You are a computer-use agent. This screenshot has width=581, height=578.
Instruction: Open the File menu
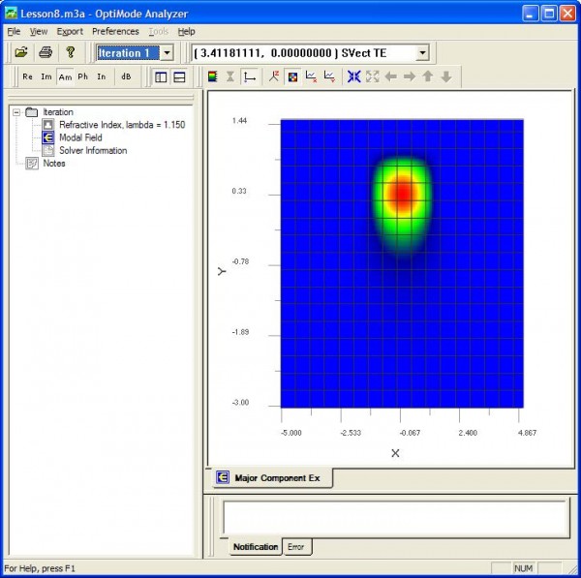click(14, 32)
